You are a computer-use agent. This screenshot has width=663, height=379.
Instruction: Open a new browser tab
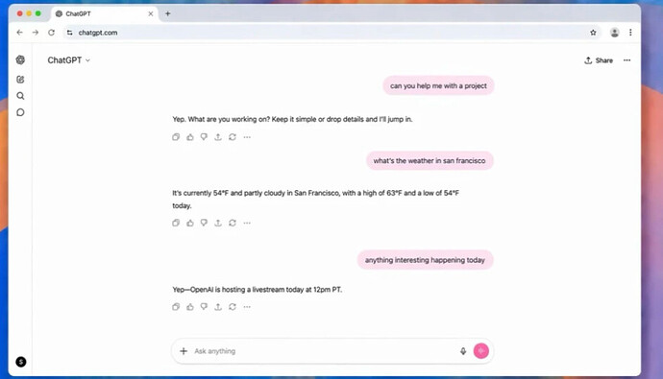168,13
